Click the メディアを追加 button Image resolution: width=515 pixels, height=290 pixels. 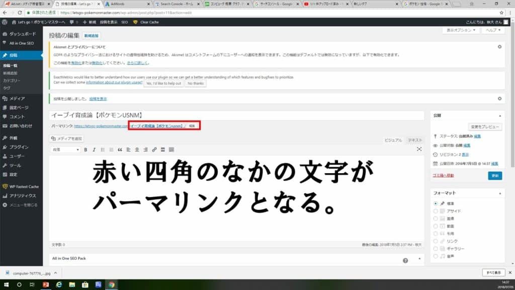coord(67,138)
